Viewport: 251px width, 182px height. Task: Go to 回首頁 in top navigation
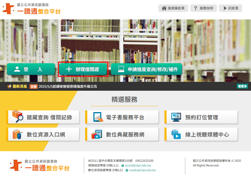[230, 8]
